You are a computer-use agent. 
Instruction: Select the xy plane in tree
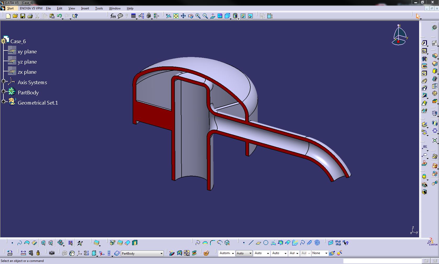coord(27,52)
